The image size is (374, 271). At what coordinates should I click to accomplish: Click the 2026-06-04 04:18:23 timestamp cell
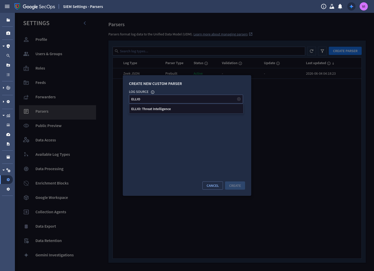[x=321, y=73]
